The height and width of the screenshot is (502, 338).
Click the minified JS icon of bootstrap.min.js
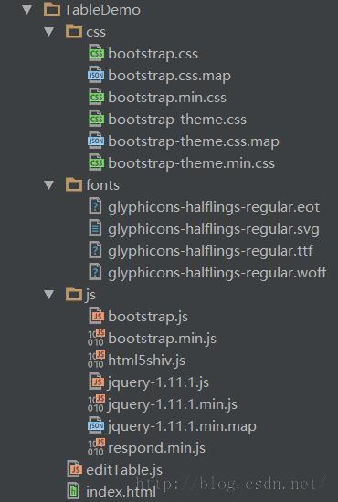coord(96,338)
